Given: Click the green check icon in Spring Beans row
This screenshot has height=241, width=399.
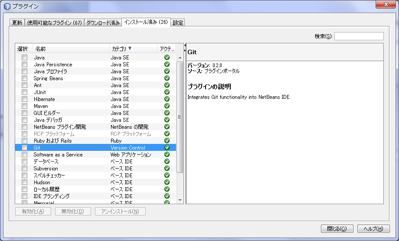Looking at the screenshot, I should pyautogui.click(x=167, y=78).
